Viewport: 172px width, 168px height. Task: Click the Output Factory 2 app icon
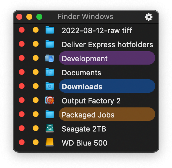[50, 100]
